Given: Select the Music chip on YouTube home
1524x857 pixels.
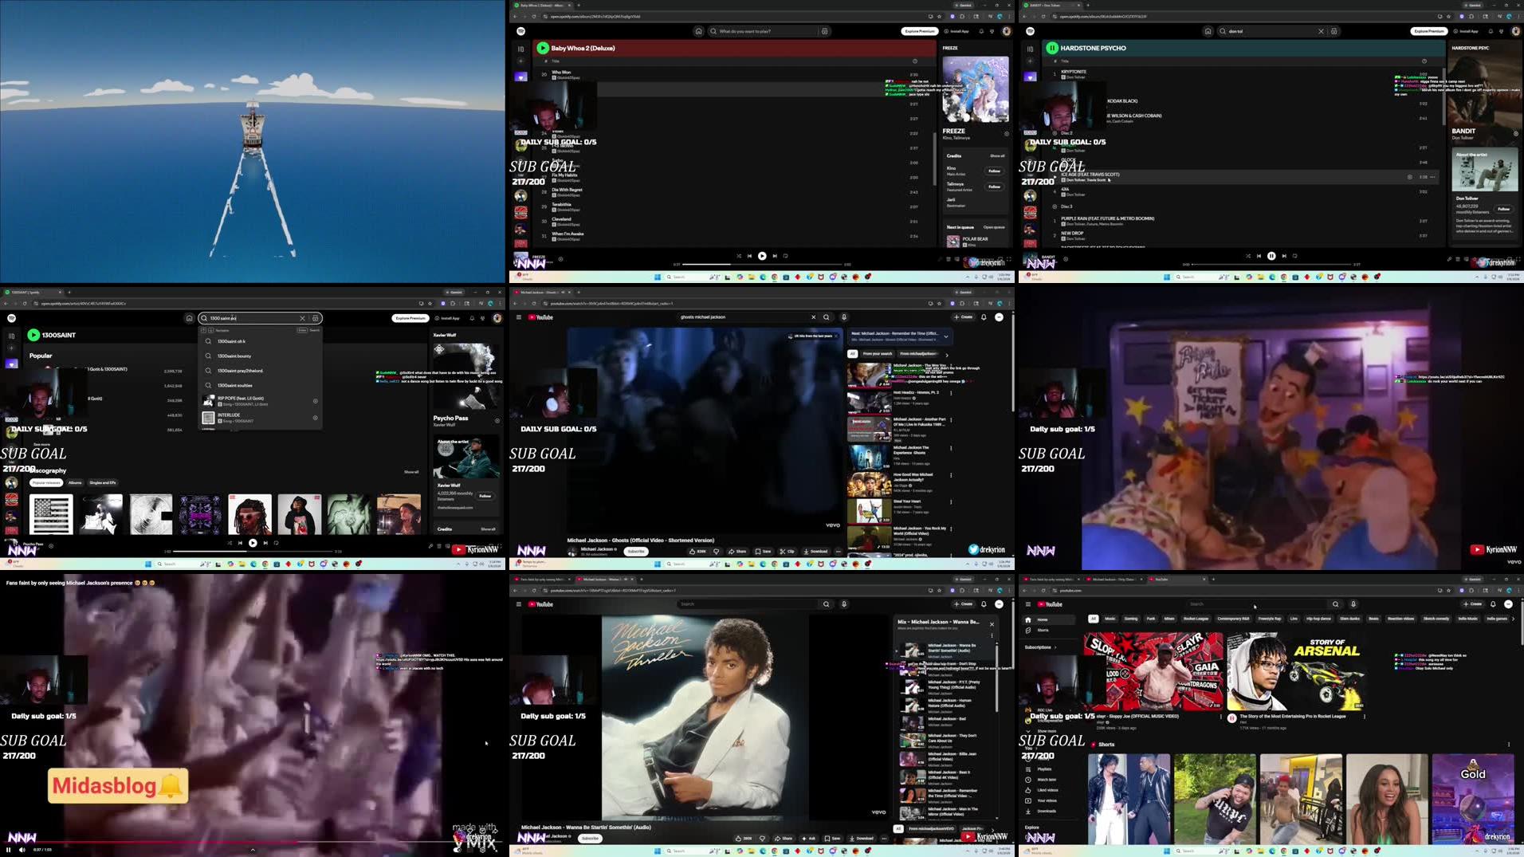Looking at the screenshot, I should coord(1109,618).
